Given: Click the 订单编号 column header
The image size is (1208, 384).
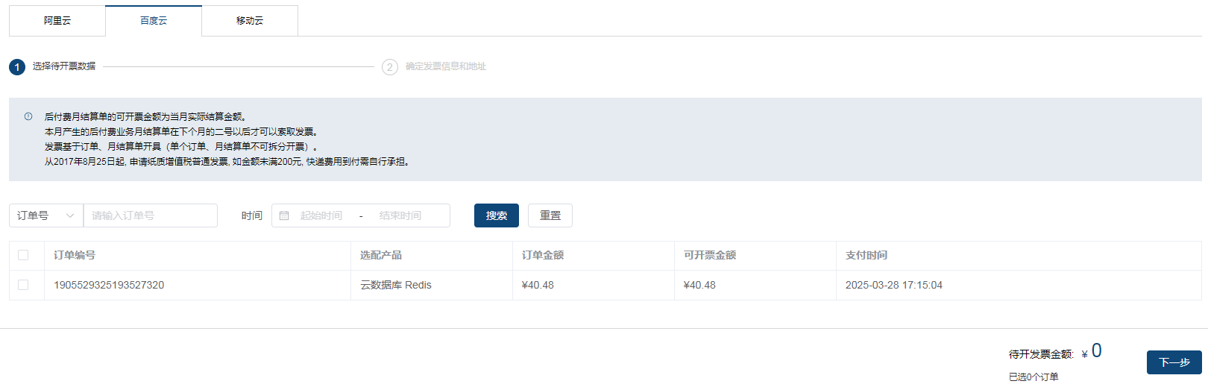Looking at the screenshot, I should click(x=75, y=255).
